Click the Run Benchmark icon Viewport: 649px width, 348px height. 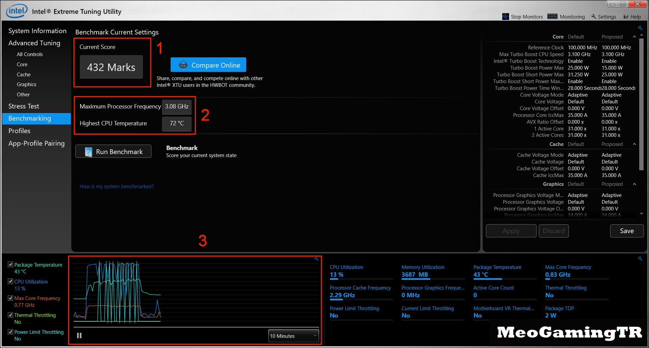tap(89, 152)
